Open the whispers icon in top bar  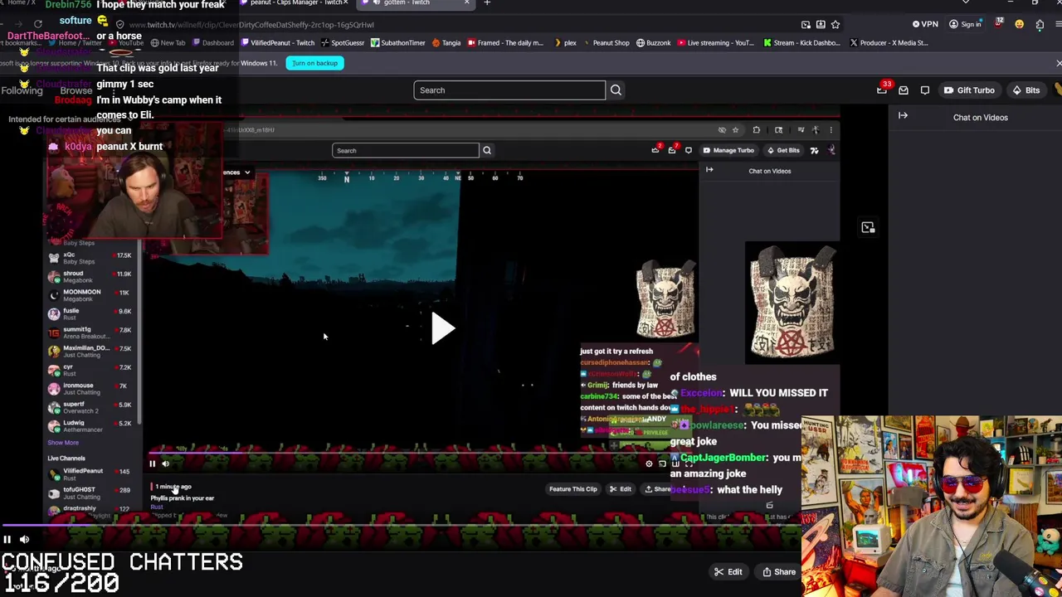925,90
